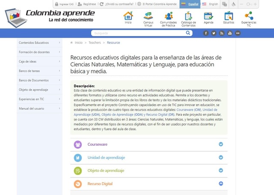
Task: Open Catálogo de Contenidos icon
Action: point(188,16)
